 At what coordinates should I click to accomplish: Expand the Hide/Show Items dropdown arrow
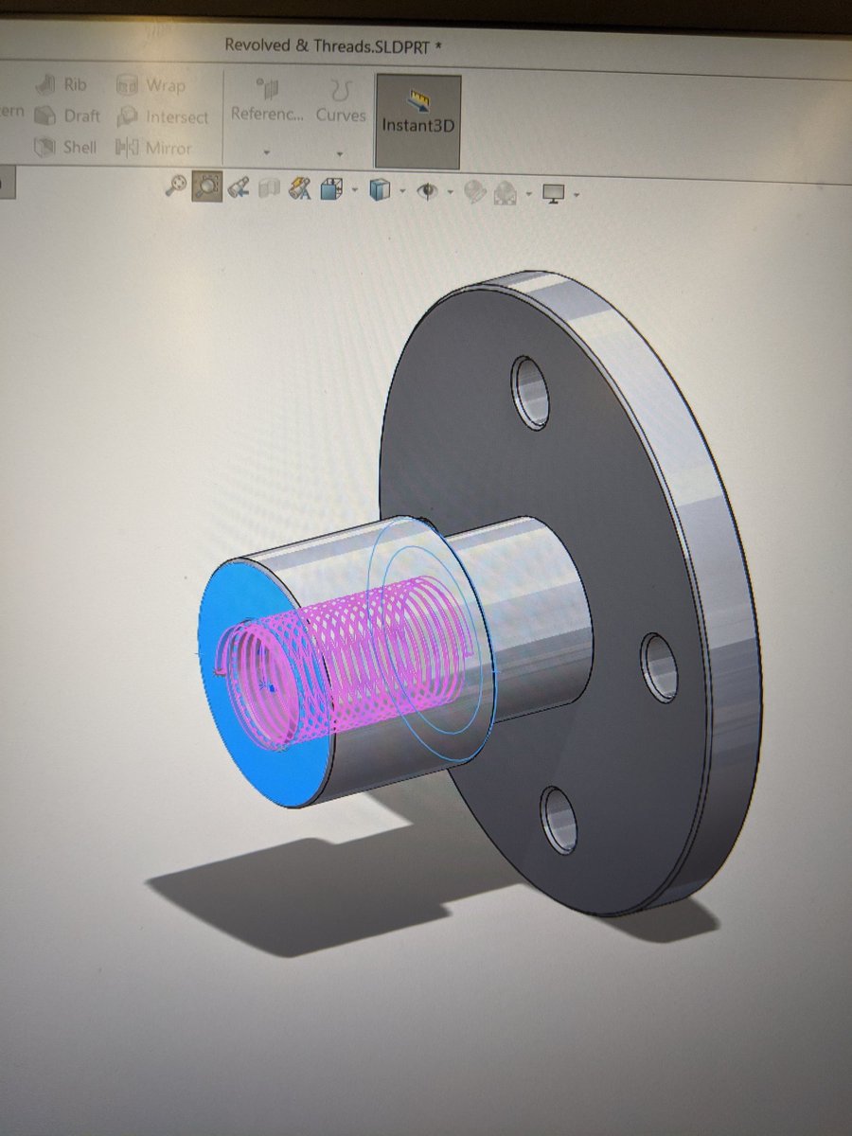coord(450,193)
